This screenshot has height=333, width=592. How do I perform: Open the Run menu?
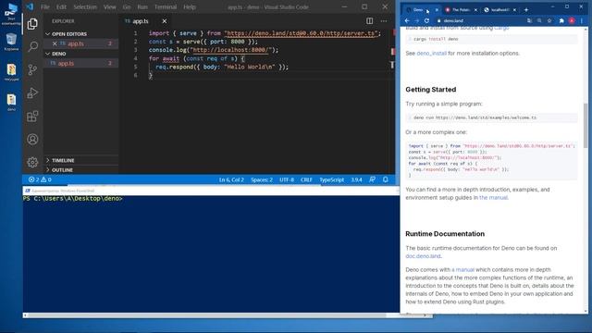click(142, 6)
